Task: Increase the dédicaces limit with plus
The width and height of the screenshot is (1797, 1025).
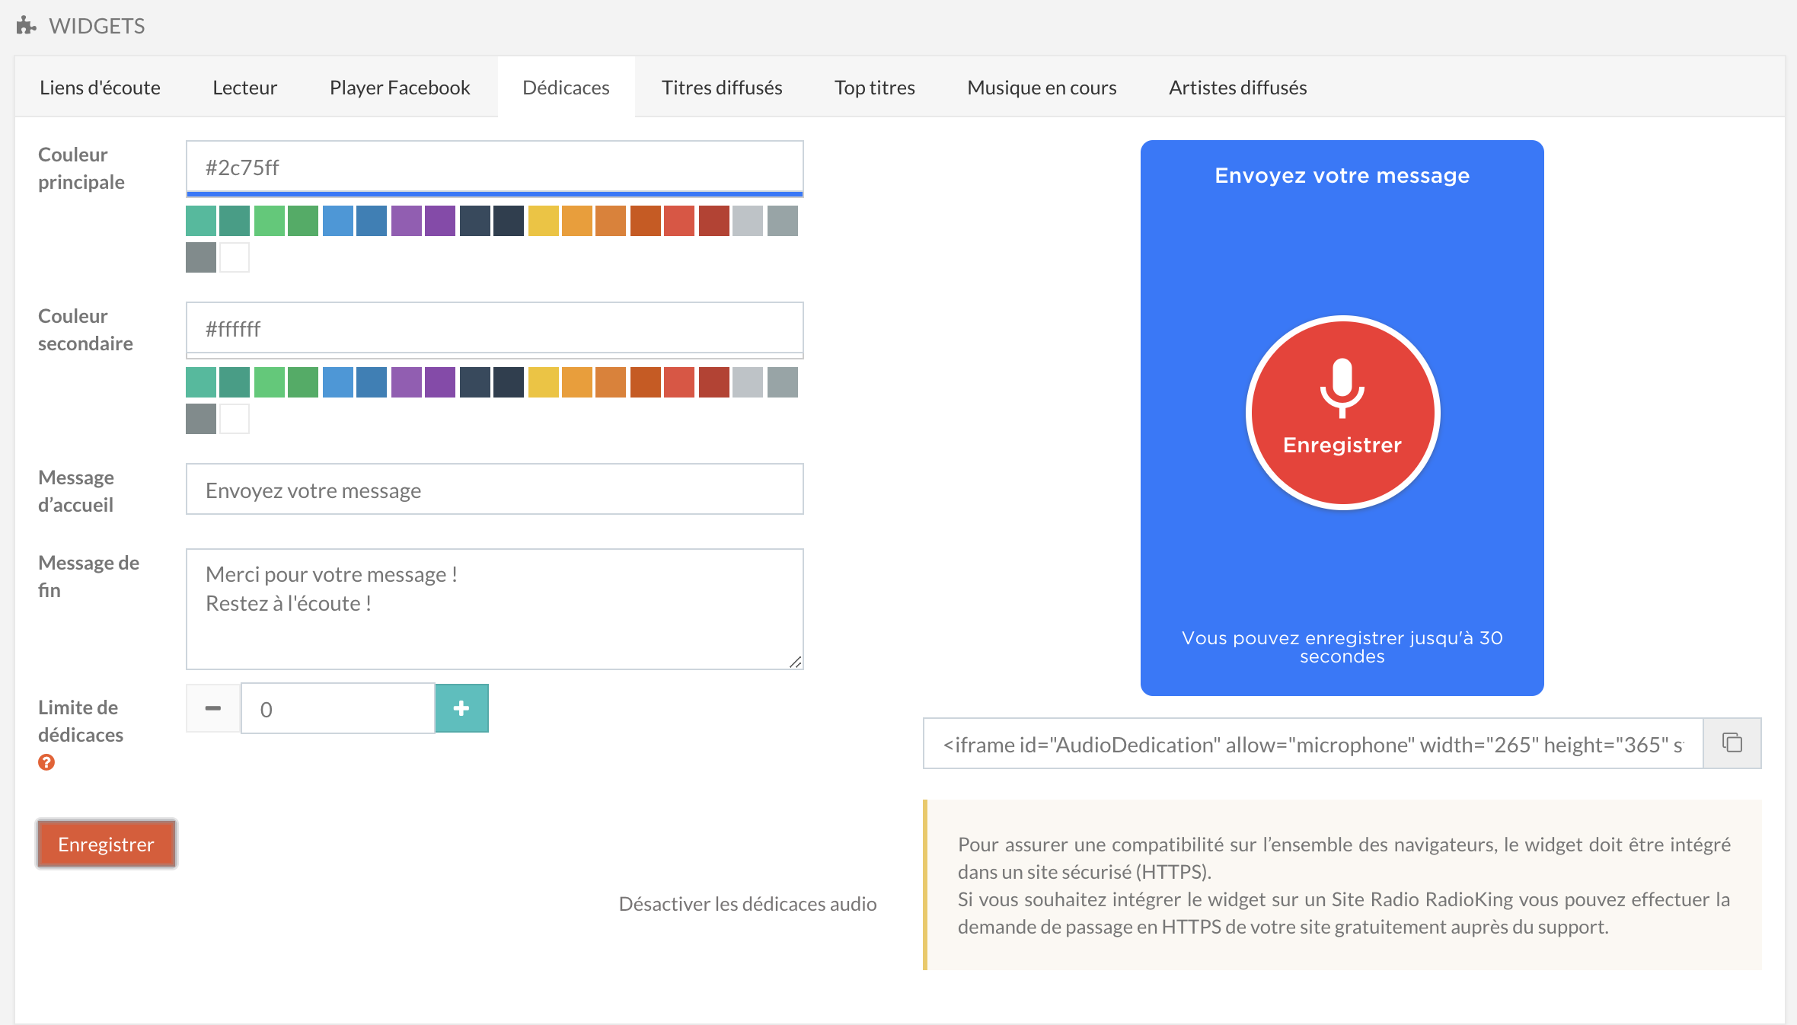Action: [461, 708]
